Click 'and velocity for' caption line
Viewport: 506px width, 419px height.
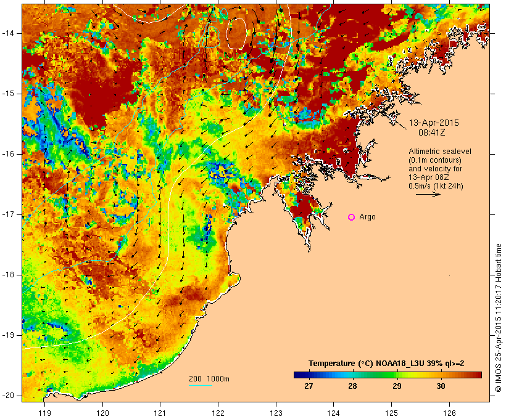click(435, 169)
